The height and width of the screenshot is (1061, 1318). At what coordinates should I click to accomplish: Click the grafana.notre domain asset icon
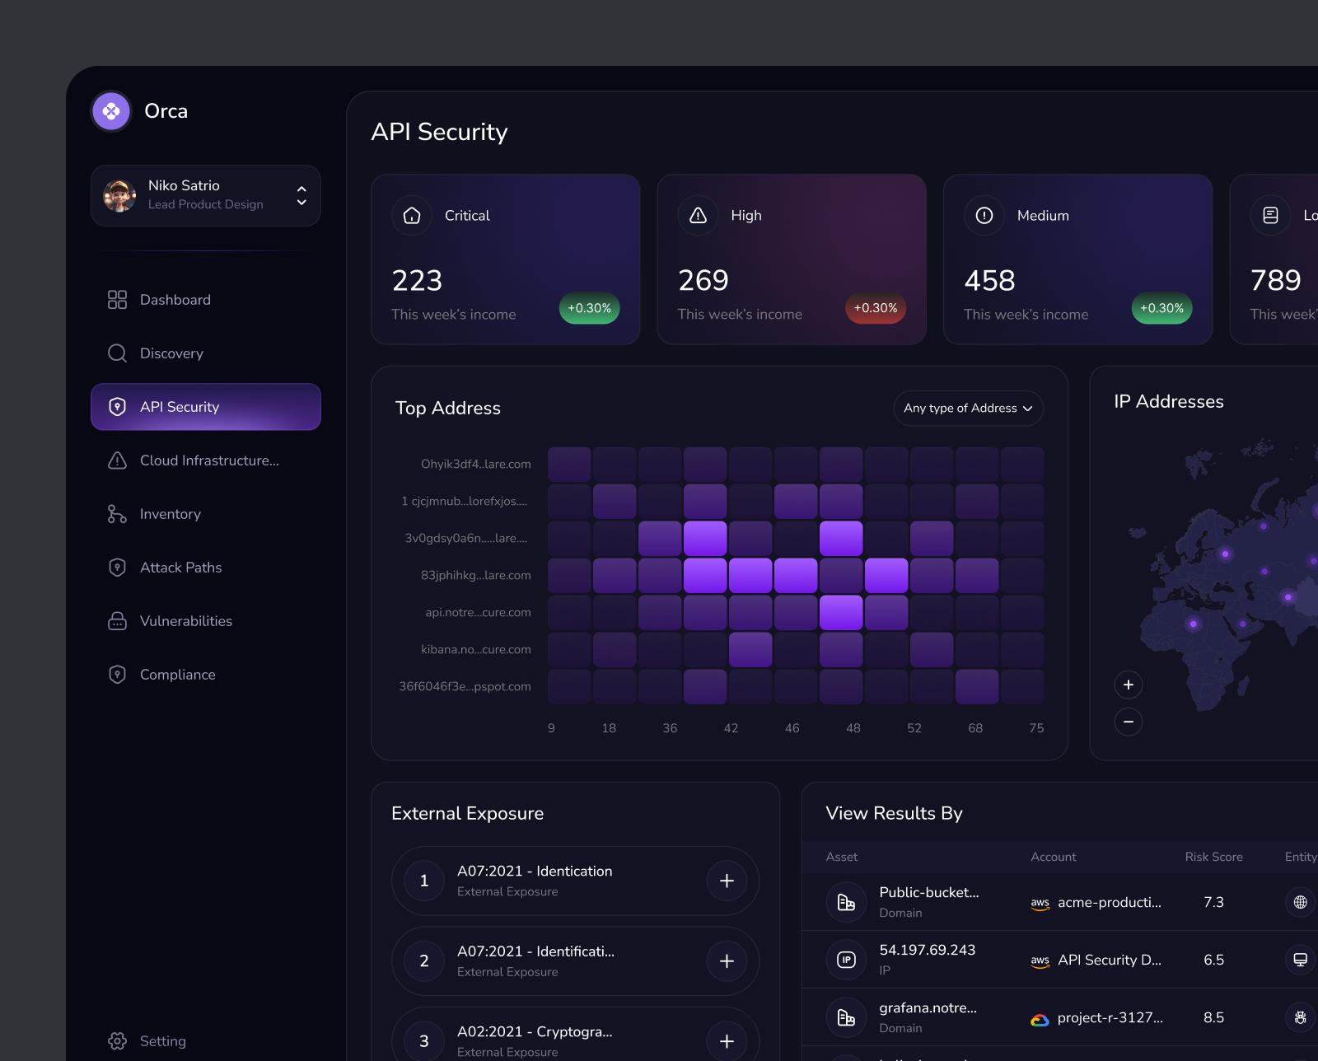pyautogui.click(x=846, y=1017)
